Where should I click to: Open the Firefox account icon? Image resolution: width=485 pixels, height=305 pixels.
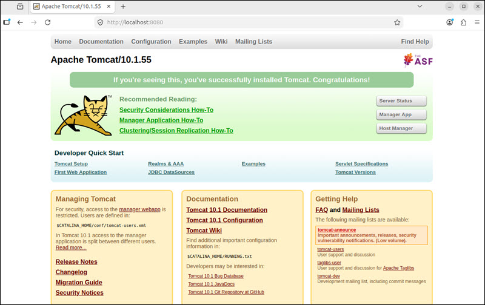[450, 22]
